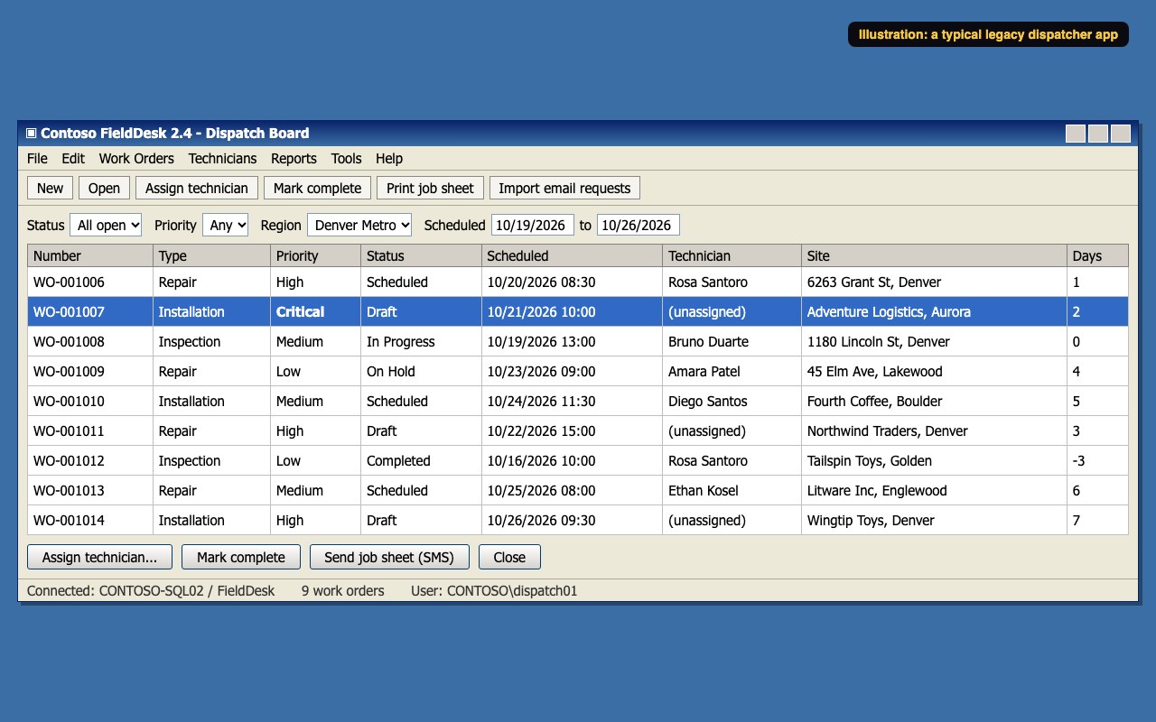Image resolution: width=1156 pixels, height=722 pixels.
Task: Select work order WO-001011
Action: [578, 430]
